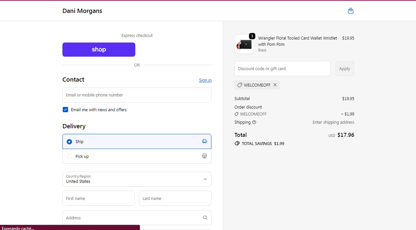
Task: Click into the First name field
Action: [98, 198]
